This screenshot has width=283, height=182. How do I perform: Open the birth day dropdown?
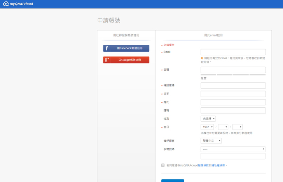[x=237, y=127]
